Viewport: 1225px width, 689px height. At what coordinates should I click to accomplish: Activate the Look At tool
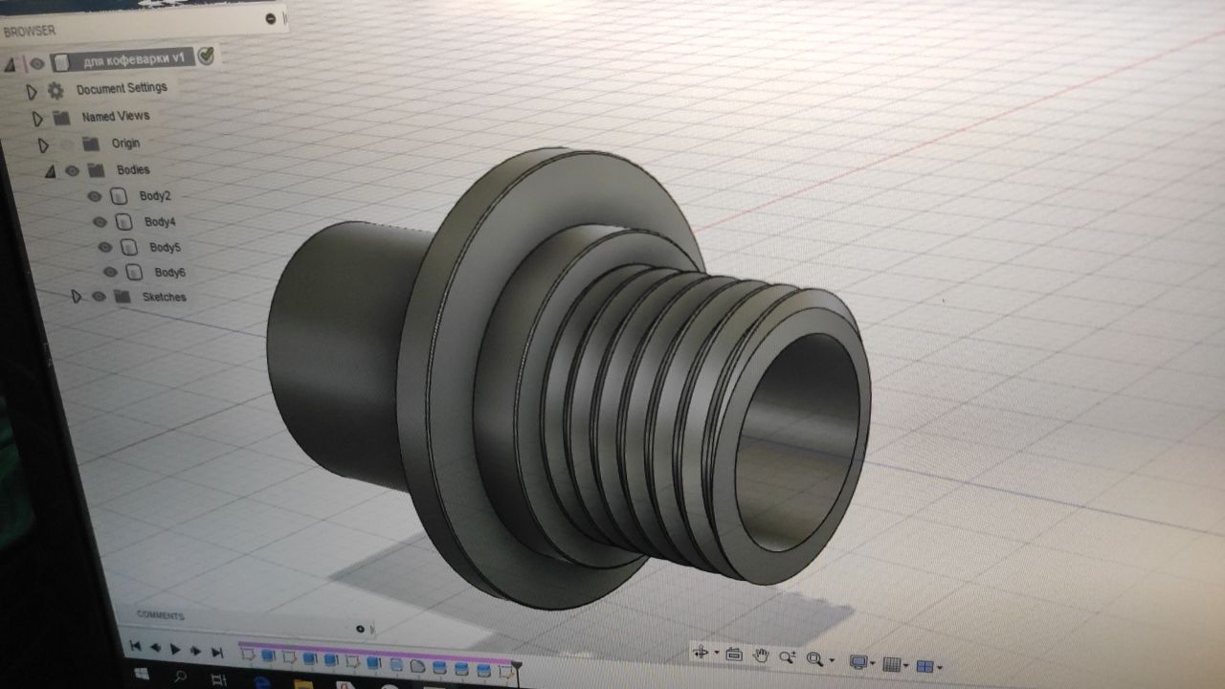tap(734, 655)
